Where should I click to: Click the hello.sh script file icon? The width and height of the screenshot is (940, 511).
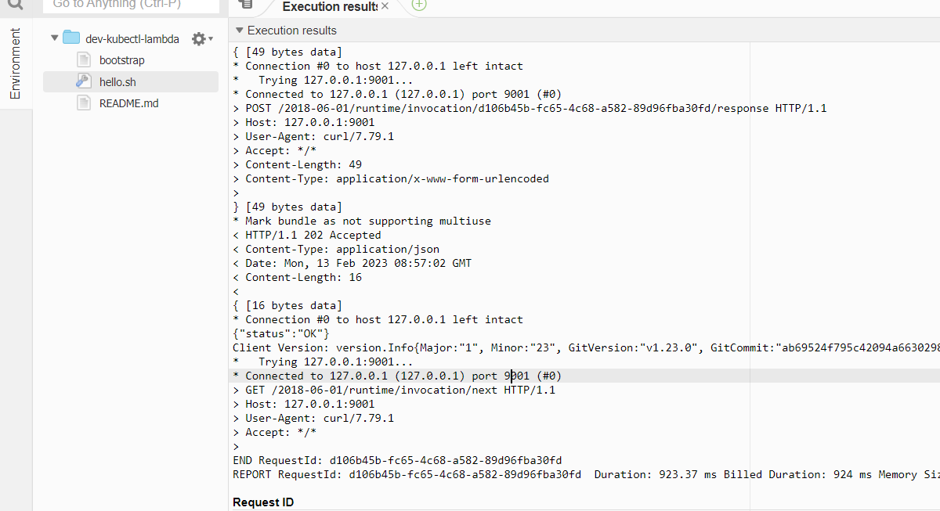[x=84, y=81]
